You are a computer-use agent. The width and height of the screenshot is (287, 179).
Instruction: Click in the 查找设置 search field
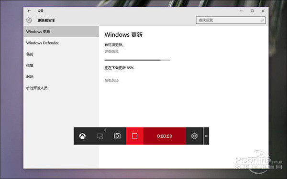click(231, 20)
